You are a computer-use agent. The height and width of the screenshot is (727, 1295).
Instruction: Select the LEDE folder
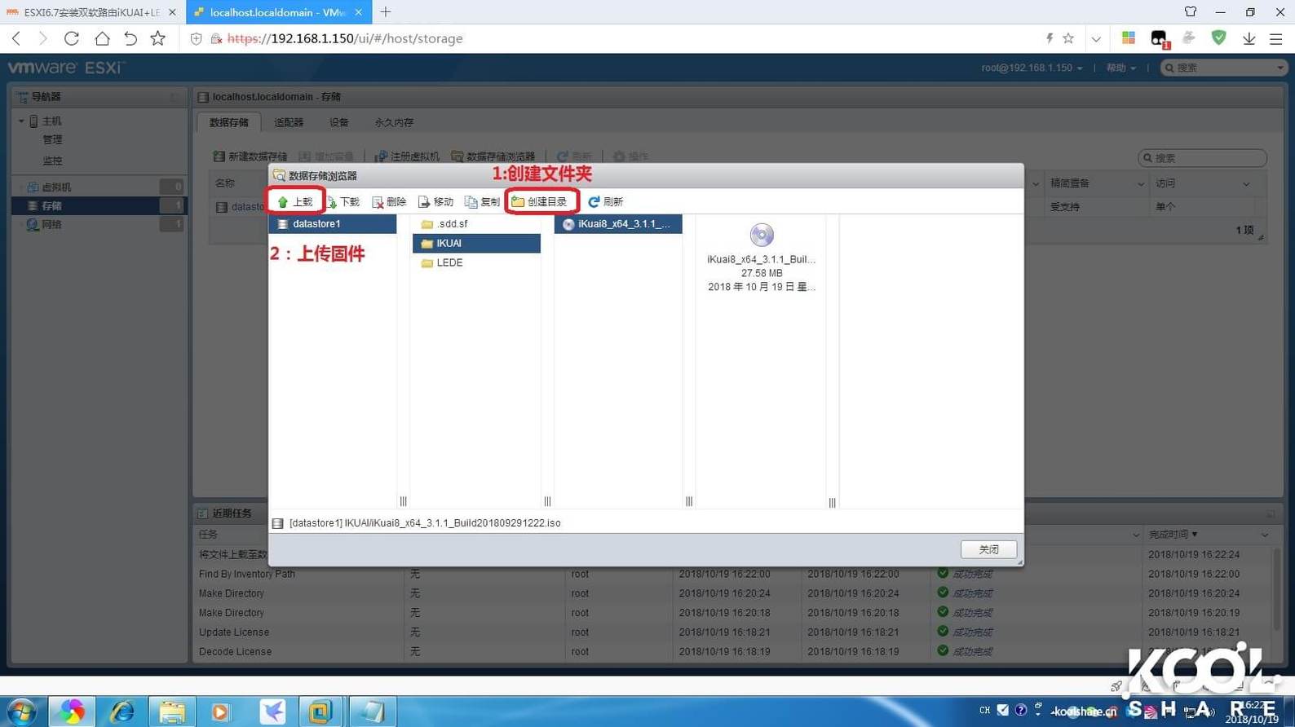pos(476,262)
